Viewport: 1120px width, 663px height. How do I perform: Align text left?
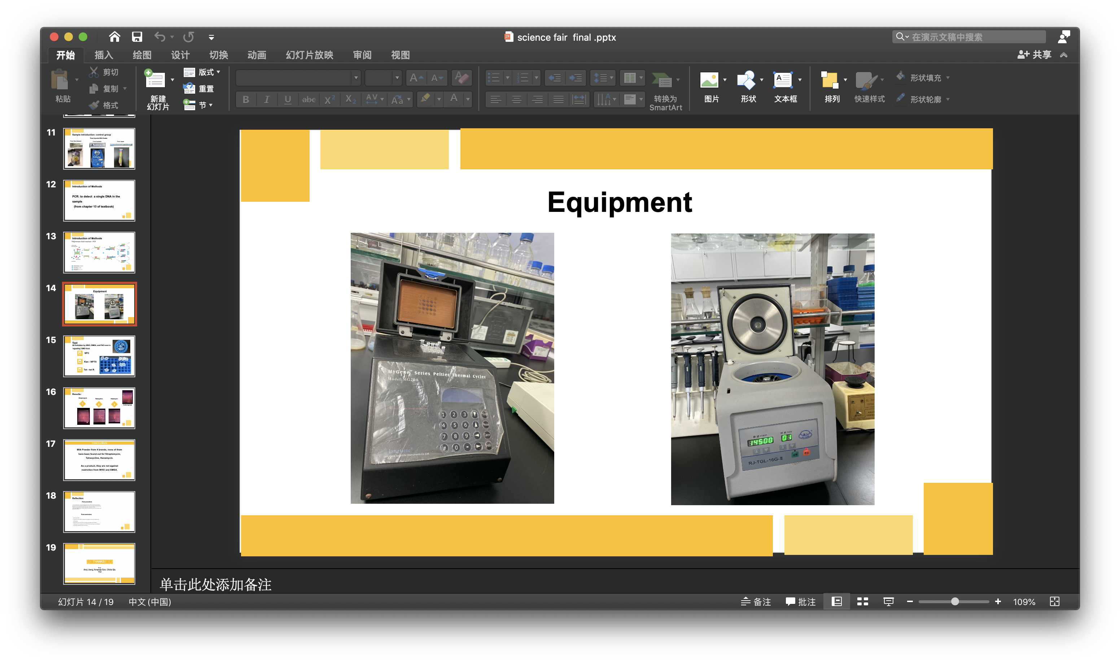click(495, 99)
